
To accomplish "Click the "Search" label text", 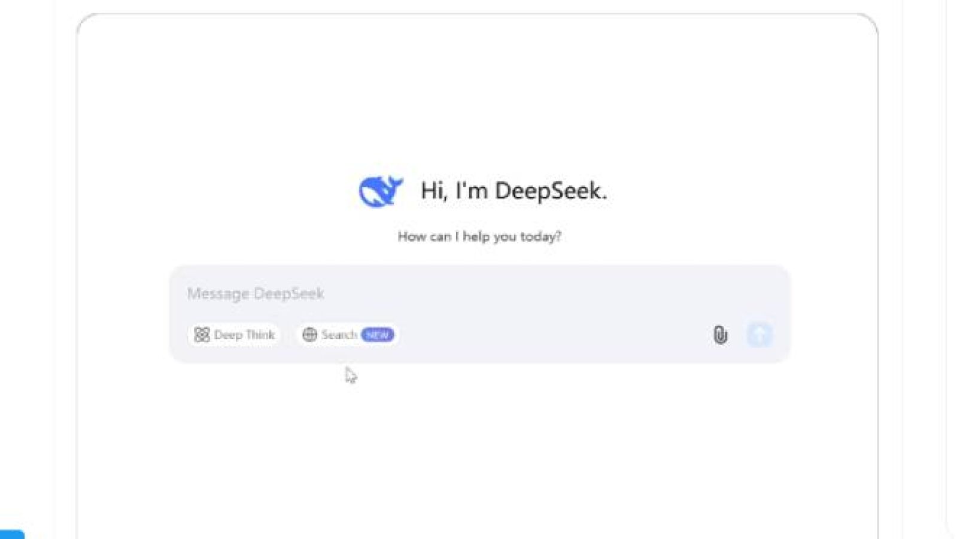I will (x=339, y=335).
